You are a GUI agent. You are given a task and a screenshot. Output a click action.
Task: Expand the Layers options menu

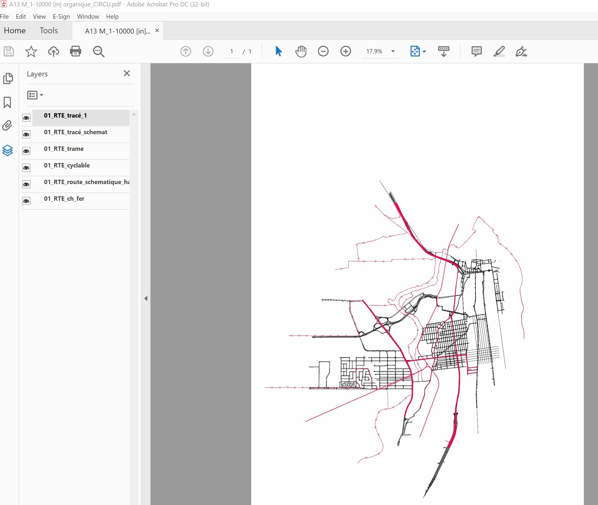[35, 95]
